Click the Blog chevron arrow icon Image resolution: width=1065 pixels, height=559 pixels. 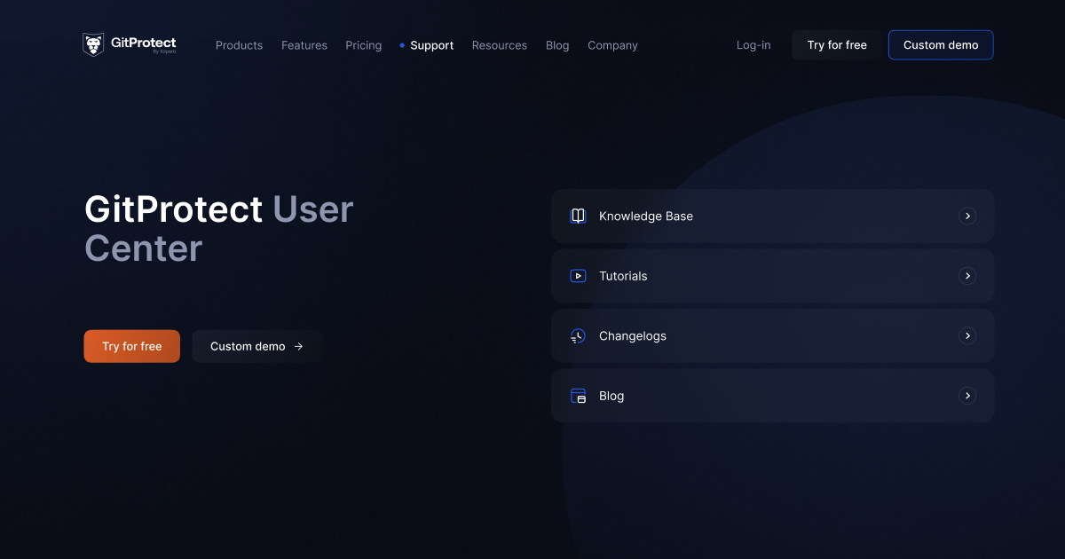coord(967,396)
